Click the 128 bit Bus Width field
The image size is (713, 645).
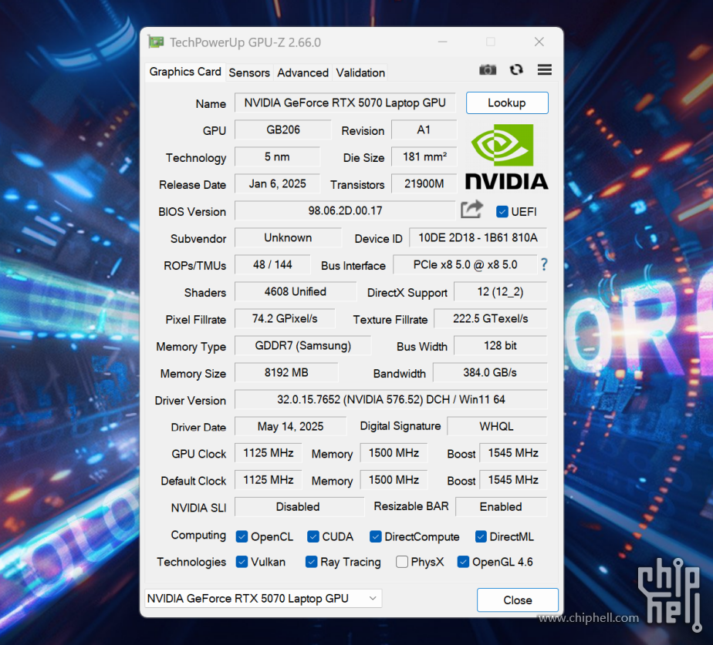click(500, 346)
